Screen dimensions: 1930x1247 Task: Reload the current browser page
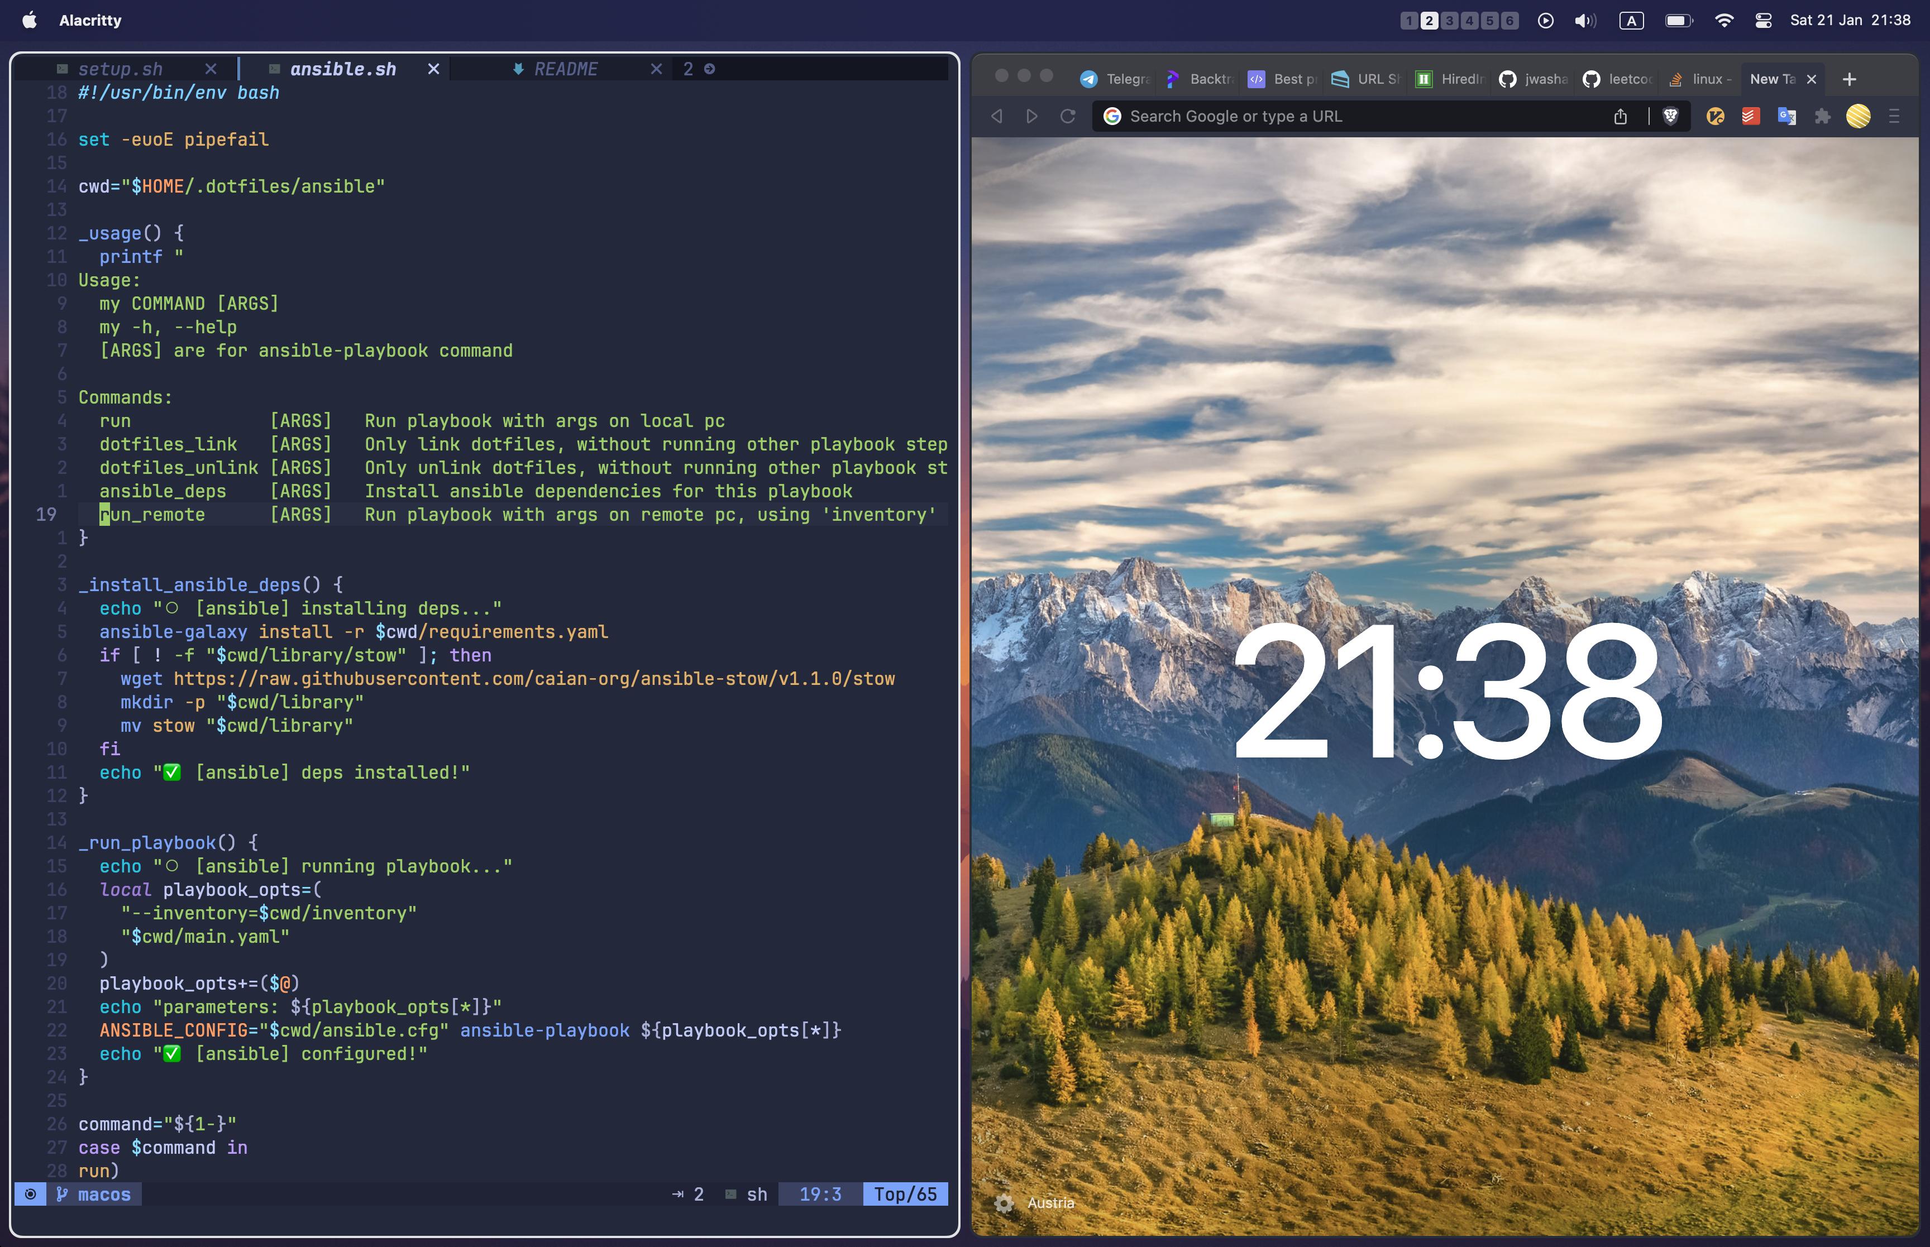point(1067,116)
